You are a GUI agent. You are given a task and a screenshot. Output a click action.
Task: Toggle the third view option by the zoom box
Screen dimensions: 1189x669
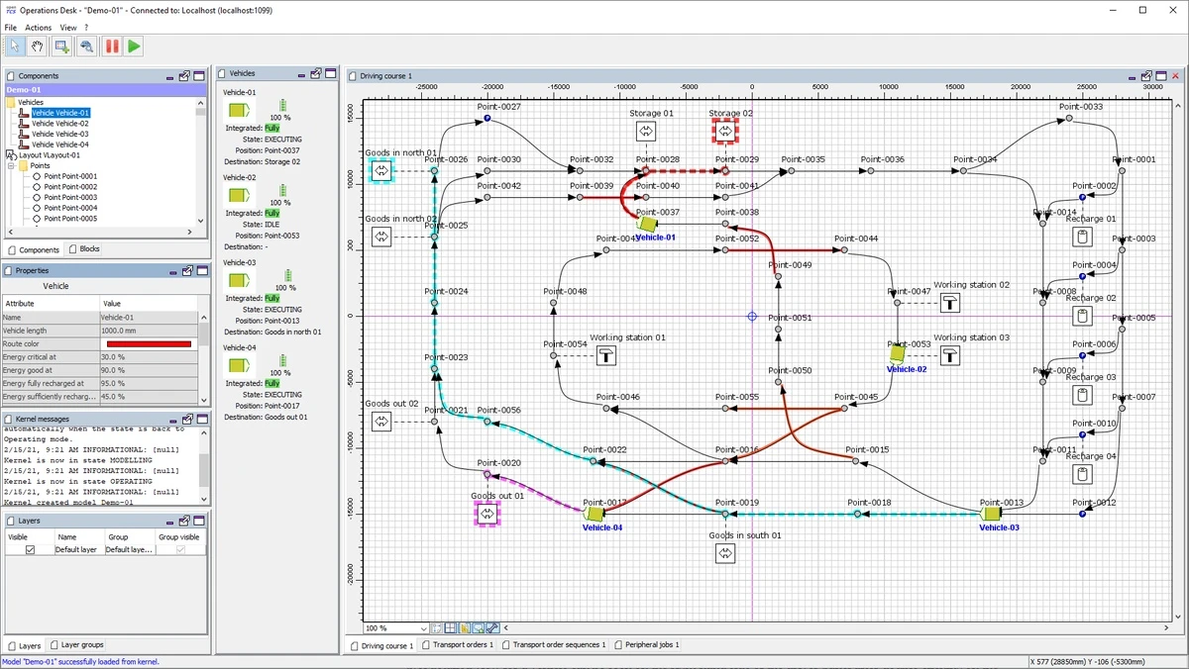point(464,627)
